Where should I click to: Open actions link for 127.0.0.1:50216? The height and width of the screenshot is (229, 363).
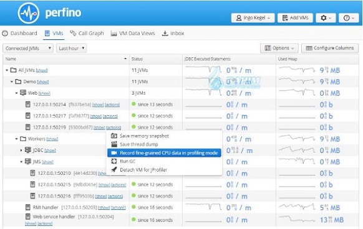[x=115, y=197]
